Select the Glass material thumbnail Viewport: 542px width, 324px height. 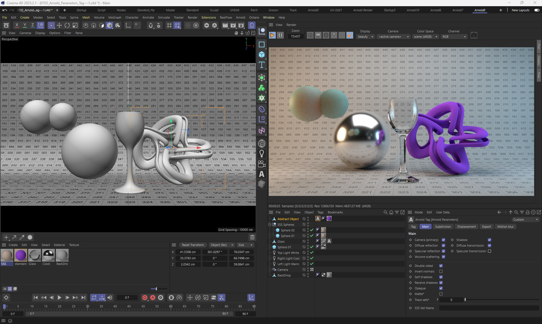pyautogui.click(x=34, y=256)
